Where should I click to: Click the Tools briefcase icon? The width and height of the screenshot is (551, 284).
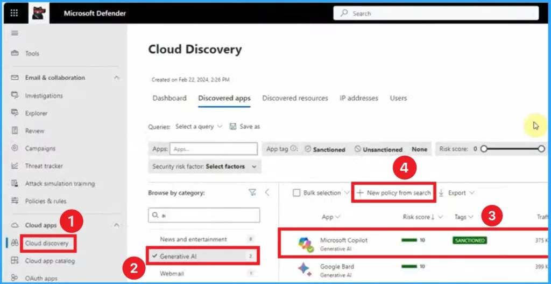point(15,53)
